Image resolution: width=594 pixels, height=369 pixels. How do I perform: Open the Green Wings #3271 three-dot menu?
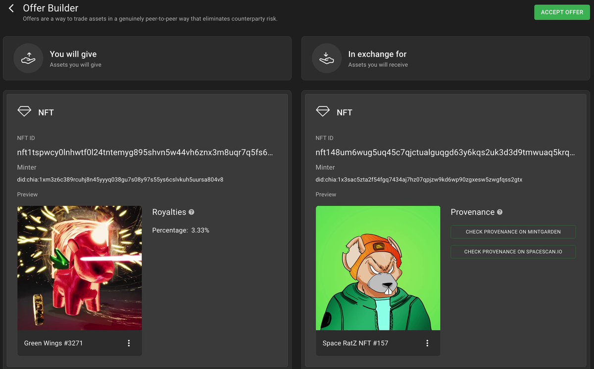click(x=129, y=343)
